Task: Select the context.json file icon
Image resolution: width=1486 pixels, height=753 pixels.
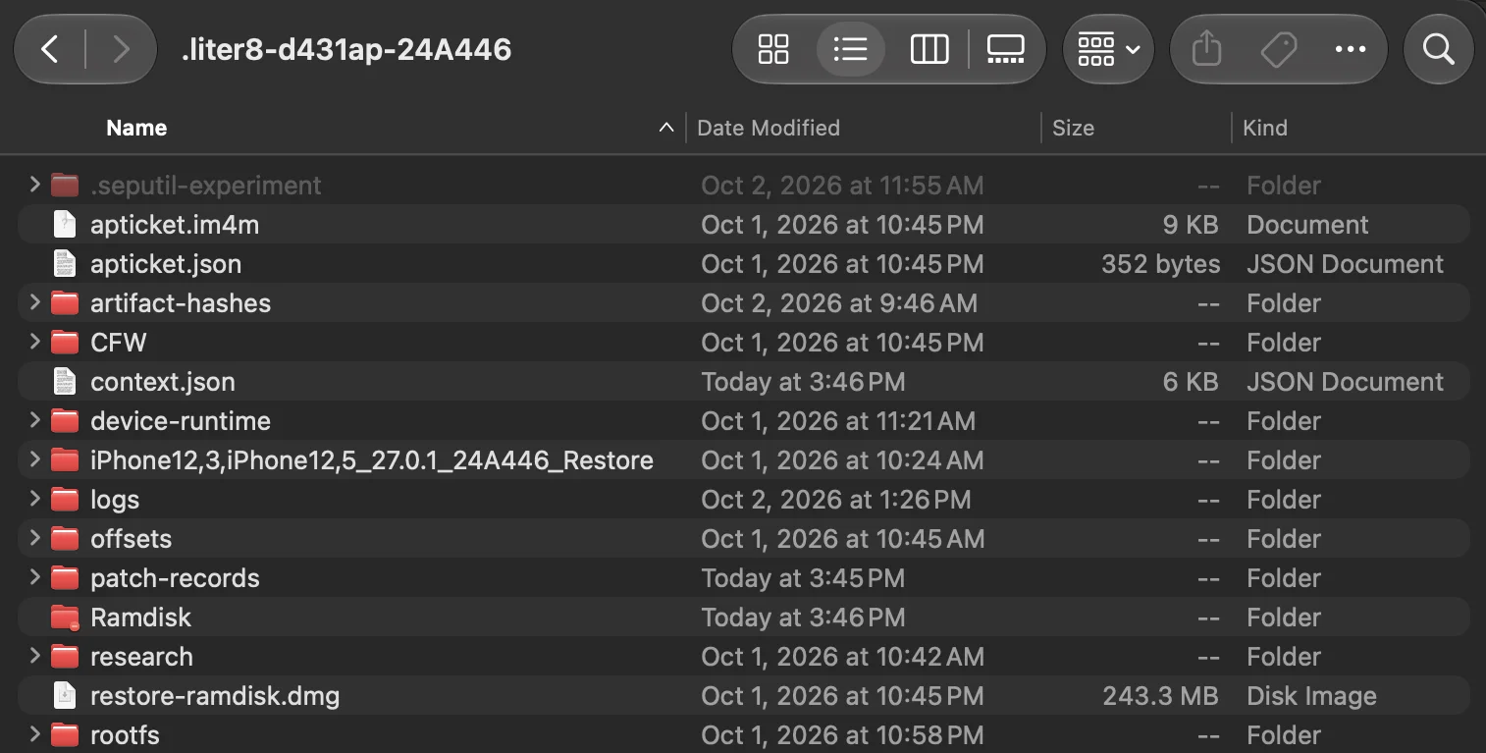Action: (x=65, y=382)
